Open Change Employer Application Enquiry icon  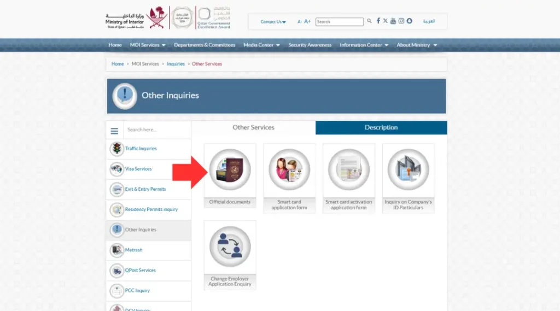230,247
